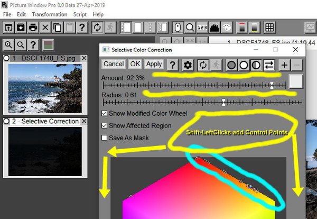The width and height of the screenshot is (317, 219).
Task: Click the print toolbar icon
Action: (33, 28)
